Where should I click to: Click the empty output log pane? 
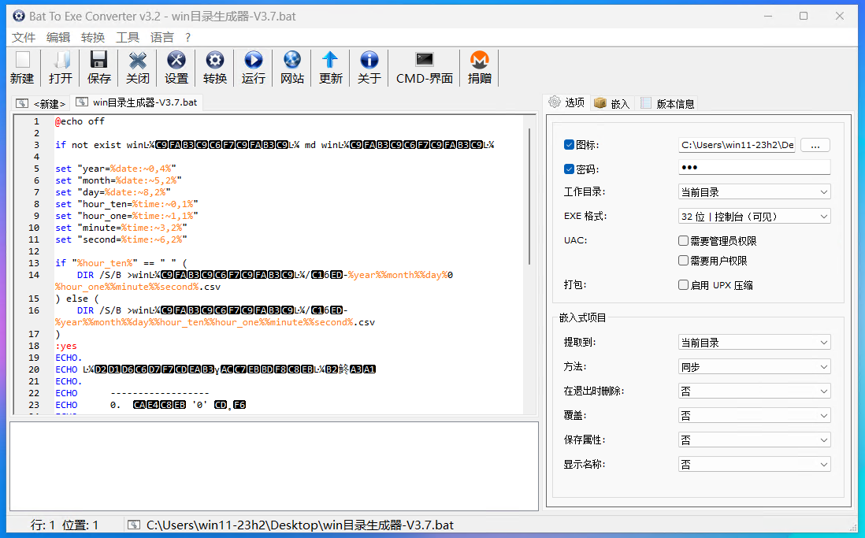tap(274, 466)
